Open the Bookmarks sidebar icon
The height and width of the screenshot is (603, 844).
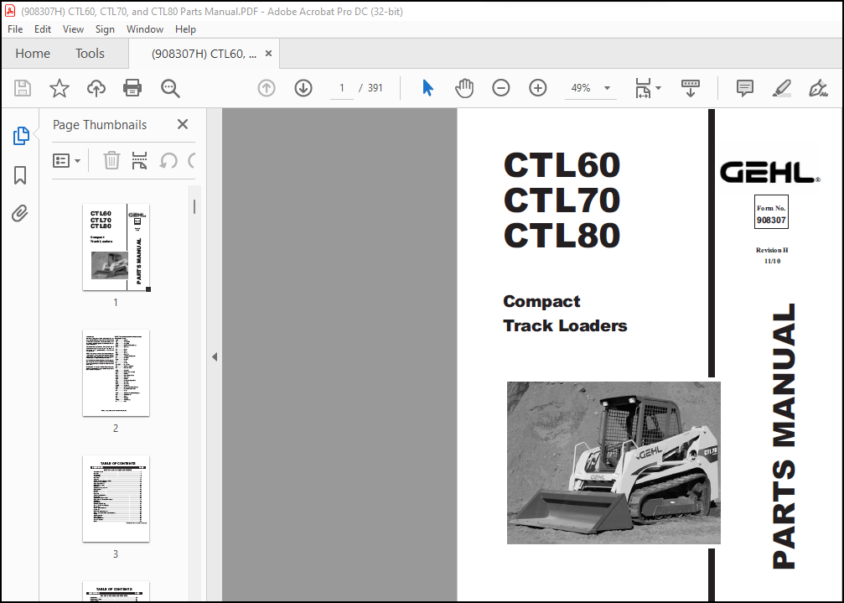point(20,175)
